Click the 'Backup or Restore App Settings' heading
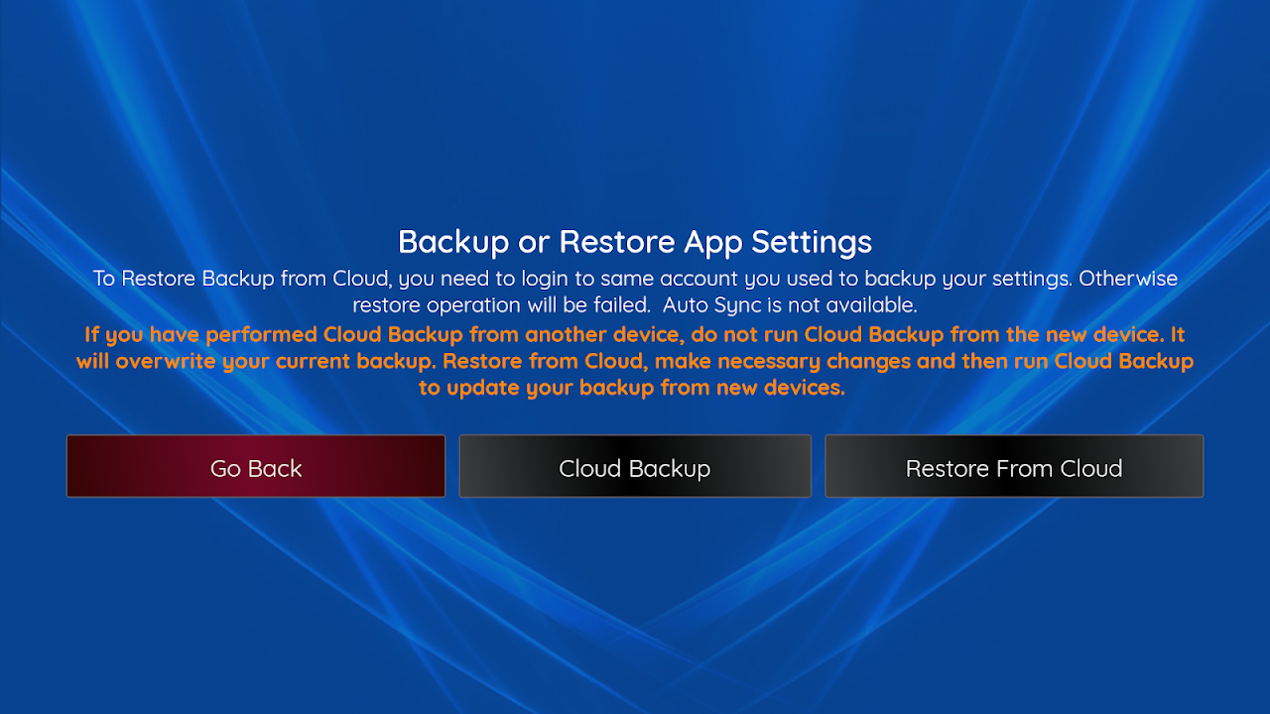 [x=635, y=241]
